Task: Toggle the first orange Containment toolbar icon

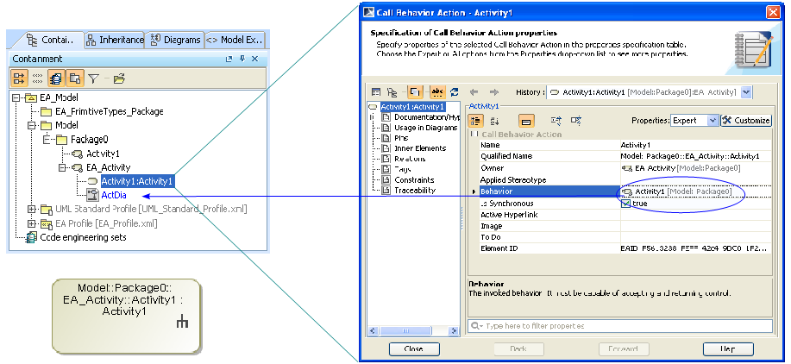Action: [19, 78]
